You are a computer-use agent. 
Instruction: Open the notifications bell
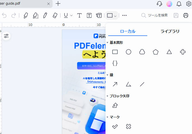click(179, 4)
